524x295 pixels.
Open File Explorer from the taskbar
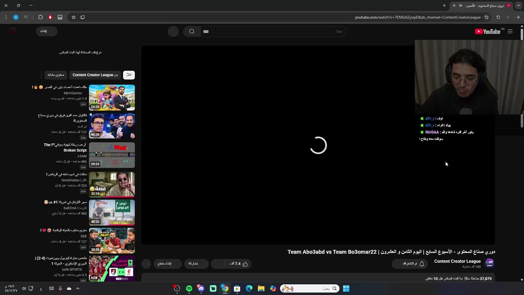[261, 288]
